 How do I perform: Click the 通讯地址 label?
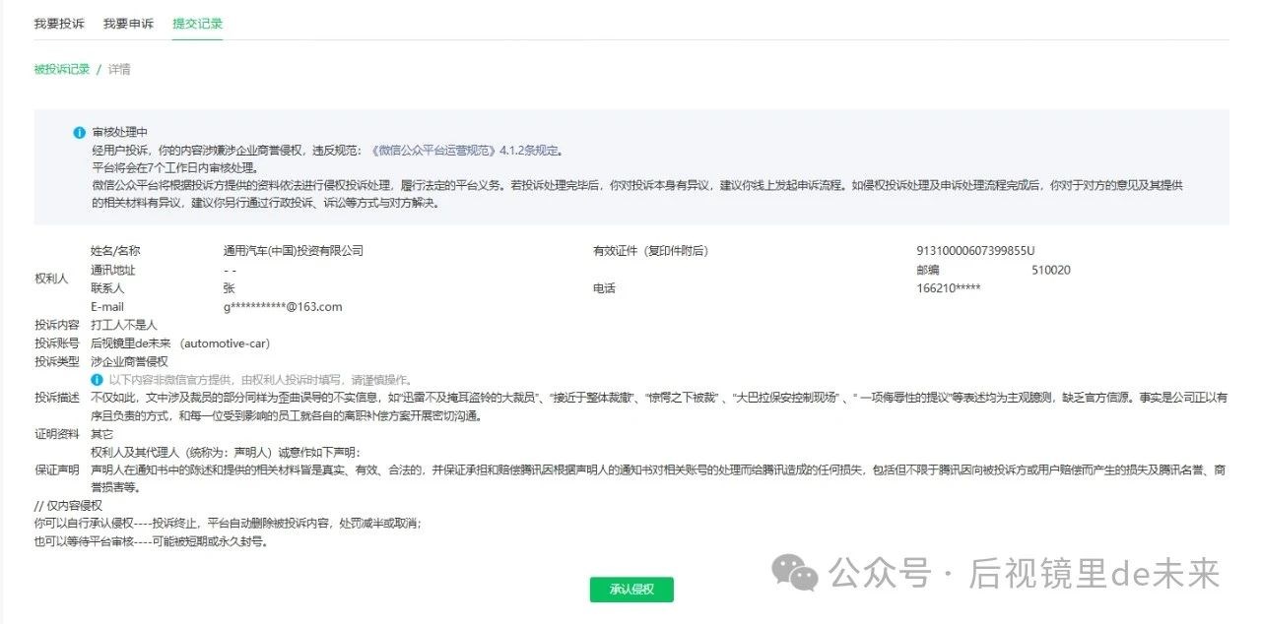pyautogui.click(x=113, y=270)
